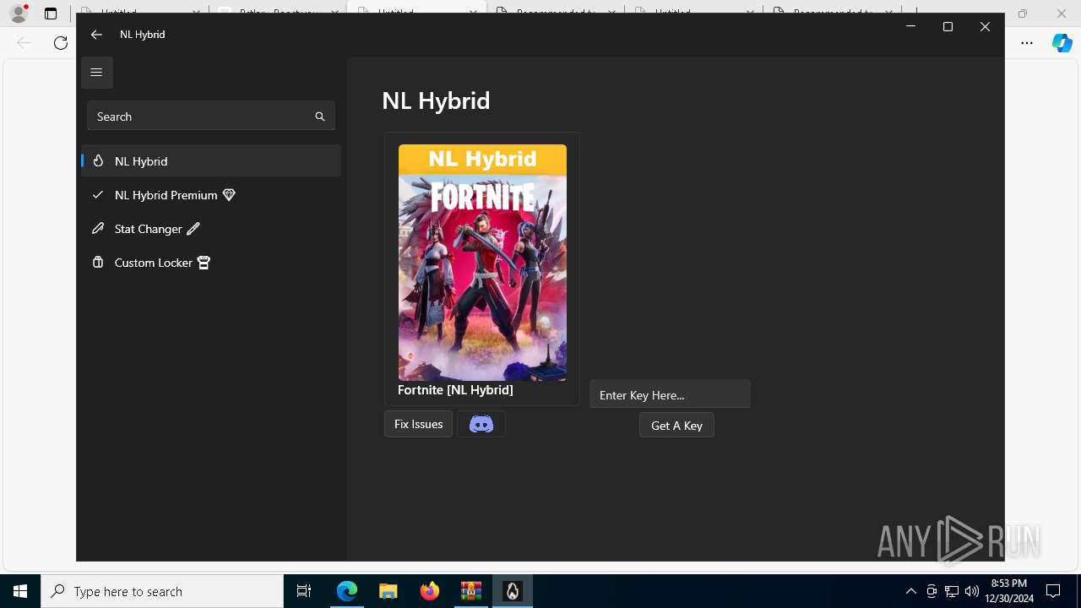Screen dimensions: 1081x608
Task: Open the Custom Locker section
Action: [211, 263]
